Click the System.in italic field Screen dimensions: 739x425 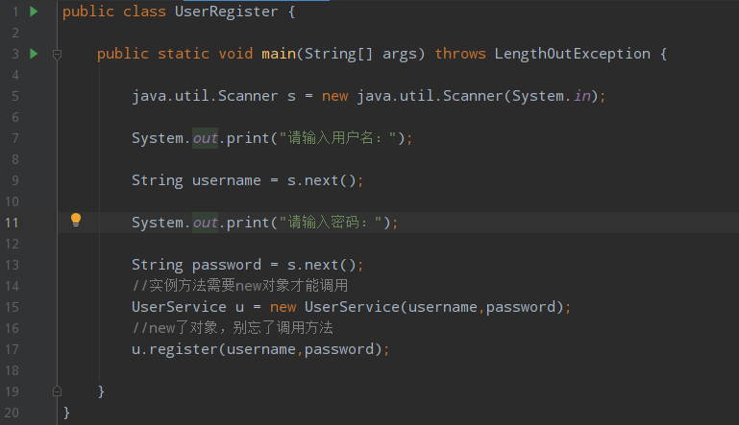point(582,96)
